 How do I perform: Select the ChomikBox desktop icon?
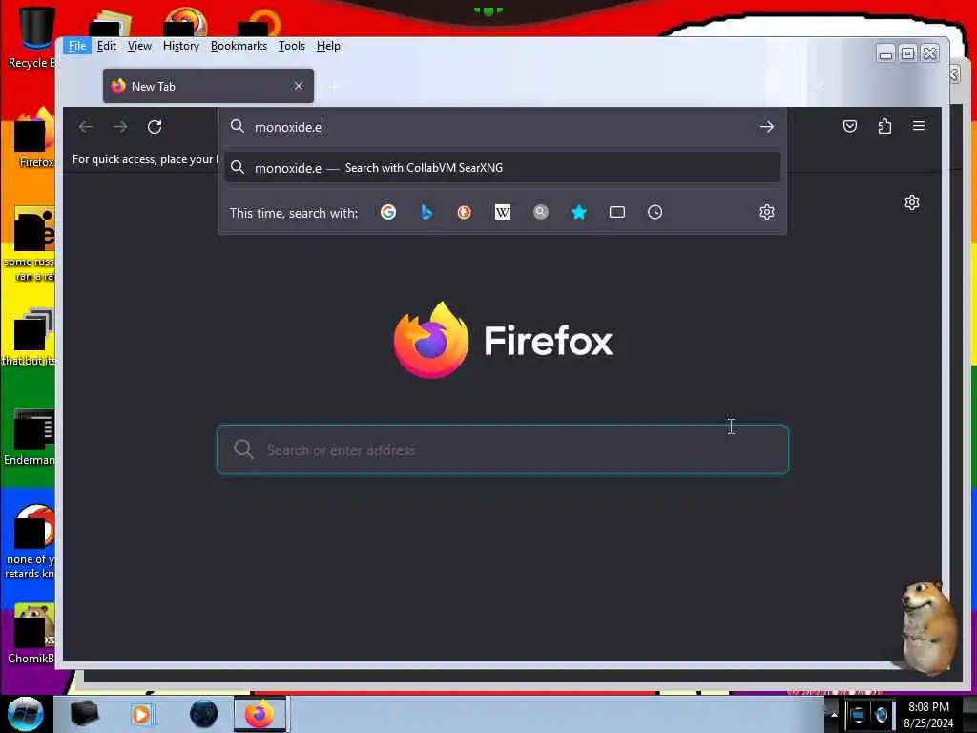(x=32, y=634)
